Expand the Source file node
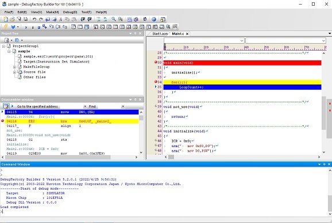 14,72
